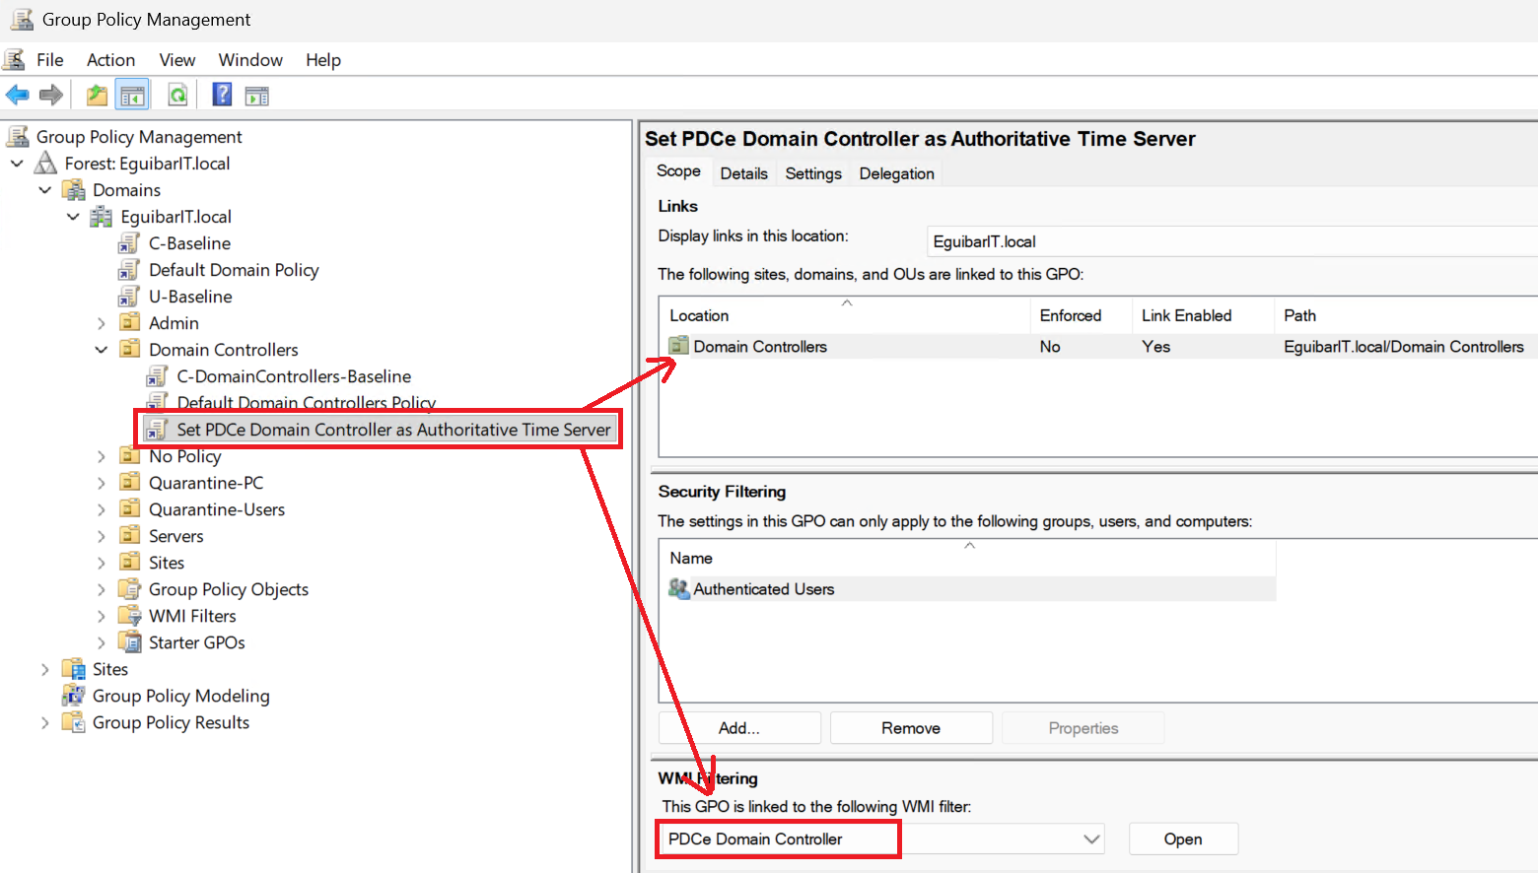Switch to the Settings tab
The width and height of the screenshot is (1538, 873).
click(x=812, y=173)
